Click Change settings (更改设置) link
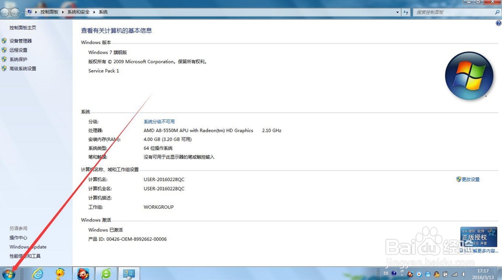 [471, 180]
